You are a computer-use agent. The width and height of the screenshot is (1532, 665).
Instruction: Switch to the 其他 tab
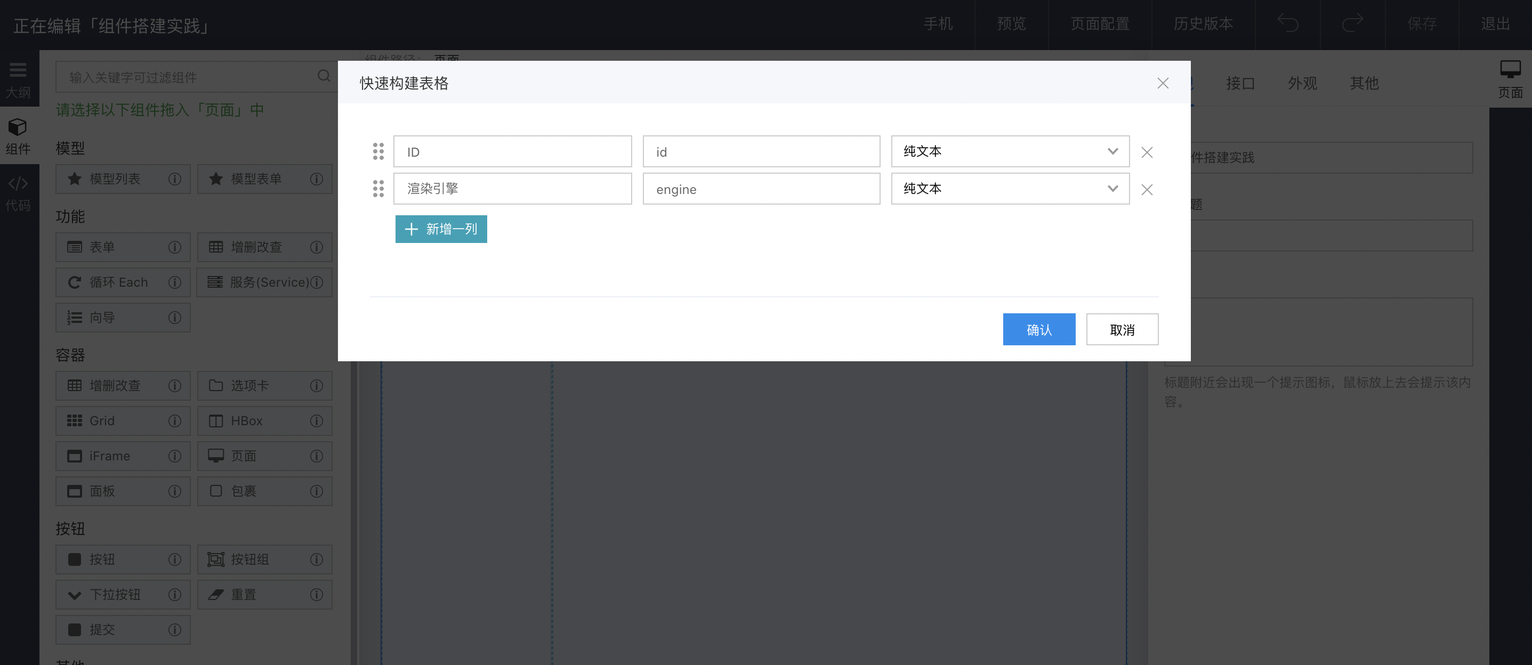pyautogui.click(x=1364, y=83)
